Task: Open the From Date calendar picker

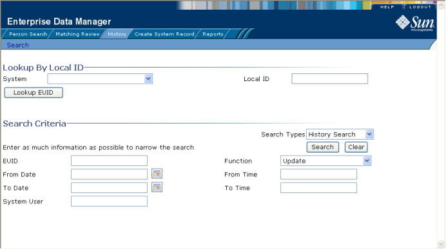Action: point(157,174)
